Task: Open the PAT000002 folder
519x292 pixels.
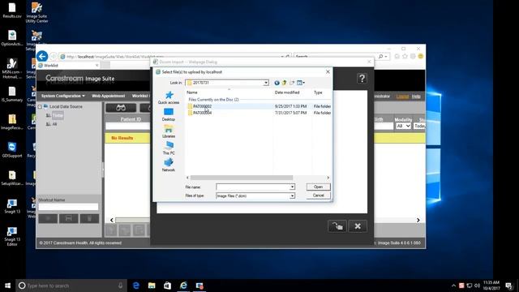Action: pos(202,106)
